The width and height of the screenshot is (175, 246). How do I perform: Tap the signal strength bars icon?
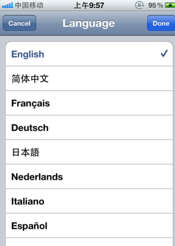click(x=7, y=6)
